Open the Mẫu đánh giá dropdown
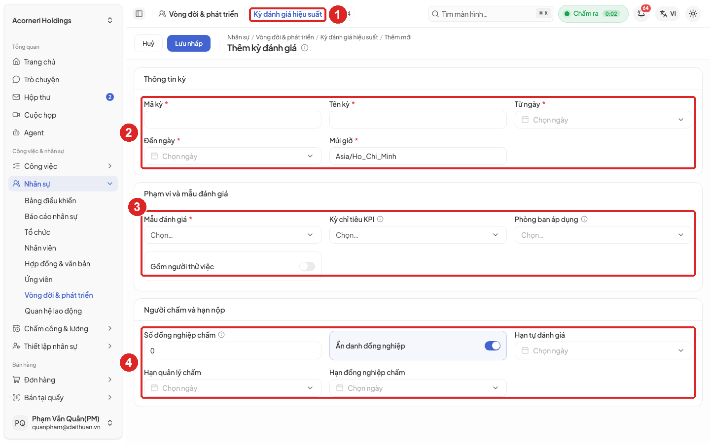This screenshot has height=443, width=710. tap(233, 235)
